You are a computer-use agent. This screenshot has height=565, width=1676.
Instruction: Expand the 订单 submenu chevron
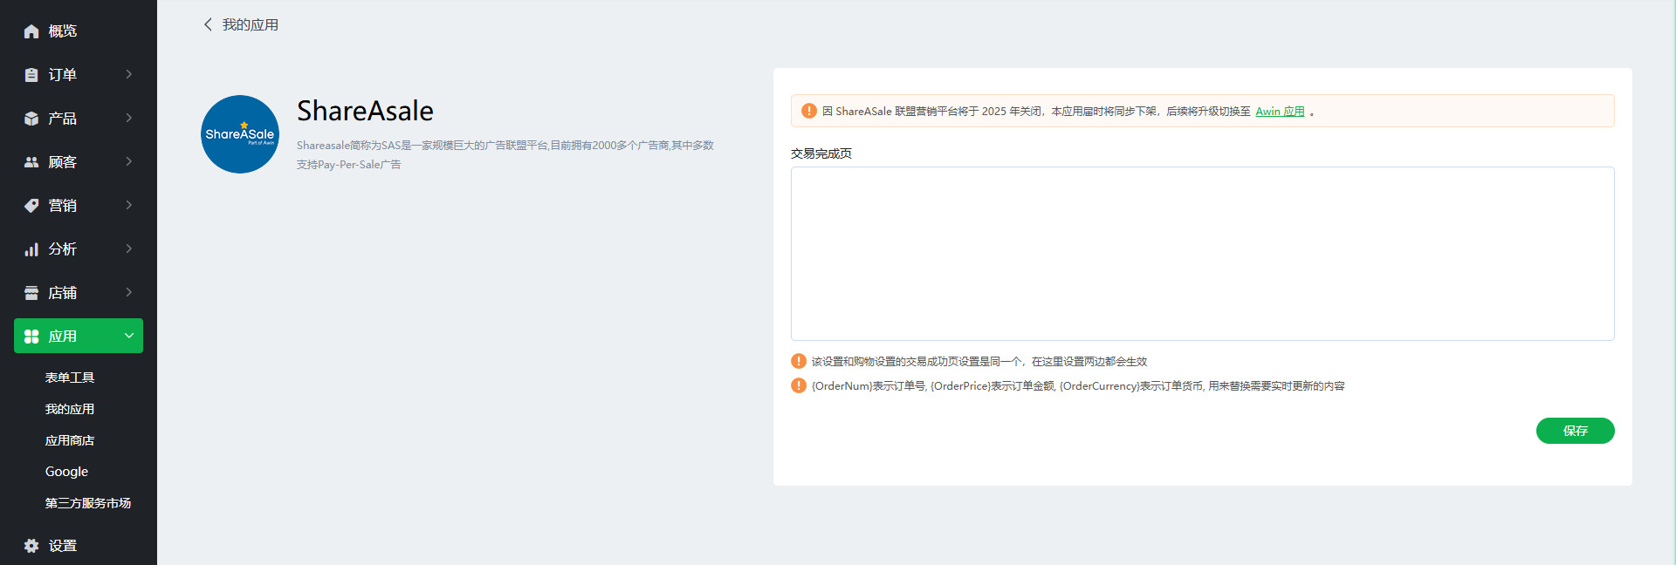click(x=129, y=74)
